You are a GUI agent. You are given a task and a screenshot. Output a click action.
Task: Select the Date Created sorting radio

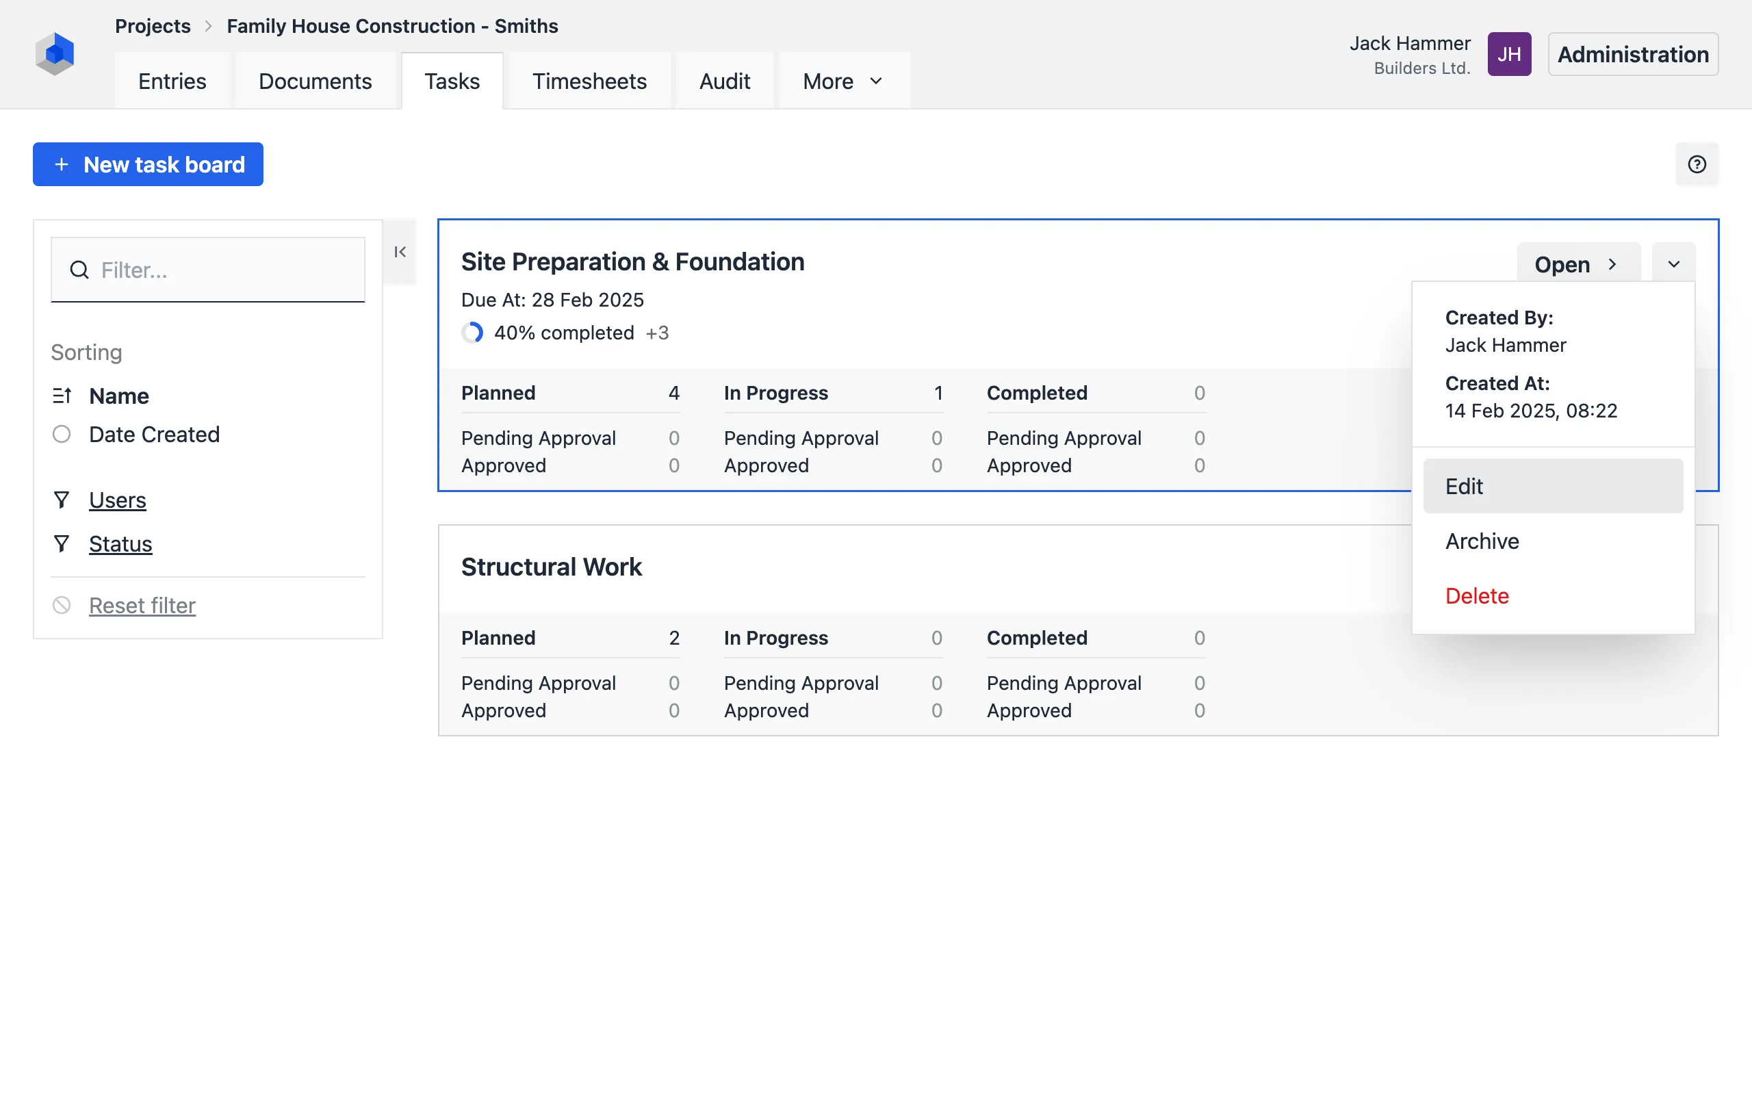(62, 434)
